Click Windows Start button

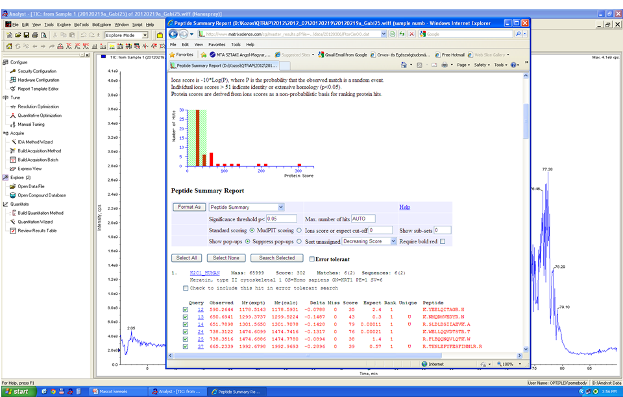click(x=18, y=391)
